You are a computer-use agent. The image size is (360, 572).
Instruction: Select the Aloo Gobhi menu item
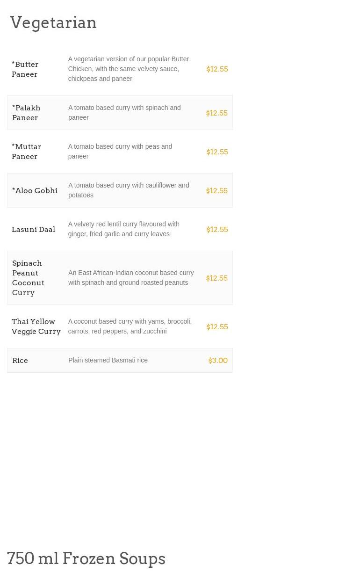point(120,190)
